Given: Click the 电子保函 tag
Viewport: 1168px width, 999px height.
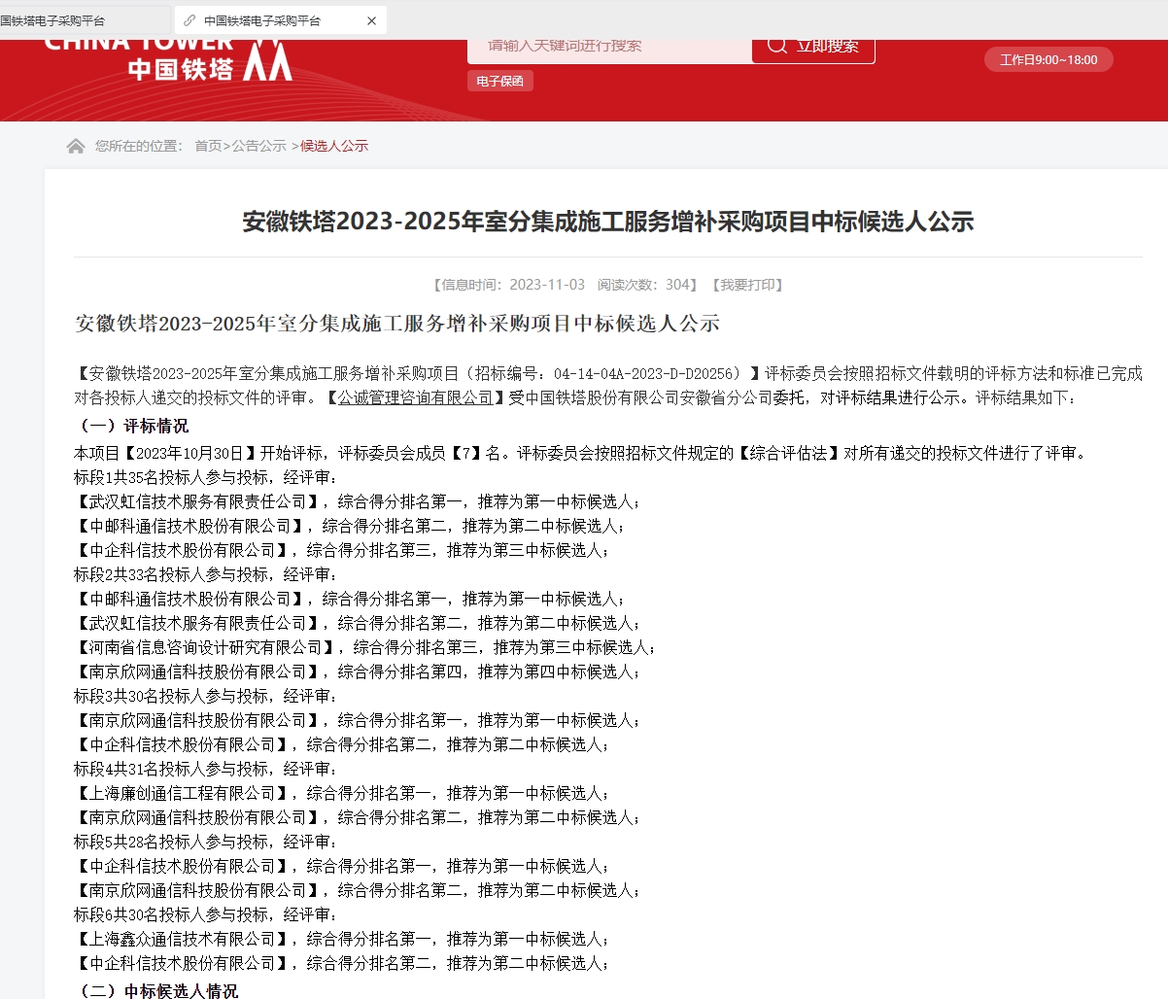Looking at the screenshot, I should 499,82.
